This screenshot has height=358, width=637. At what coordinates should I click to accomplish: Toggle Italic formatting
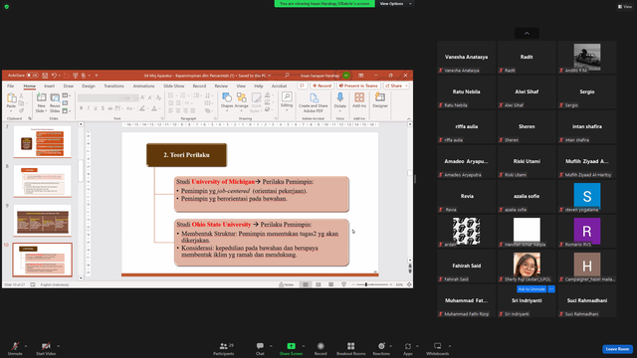(x=89, y=108)
